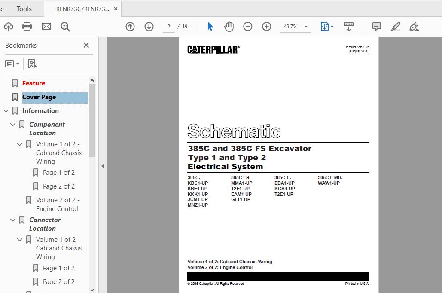Collapse the Component Location bookmark
This screenshot has width=442, height=293.
point(13,125)
